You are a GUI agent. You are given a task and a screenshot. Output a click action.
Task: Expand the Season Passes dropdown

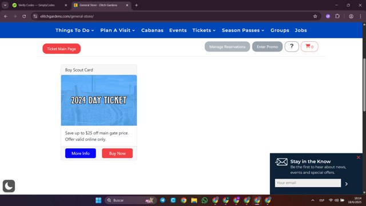[243, 30]
